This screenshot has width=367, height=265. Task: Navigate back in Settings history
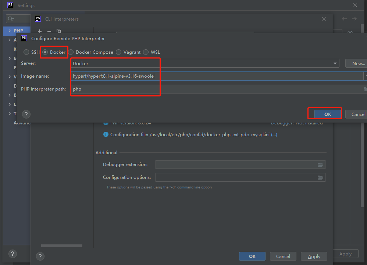(344, 19)
